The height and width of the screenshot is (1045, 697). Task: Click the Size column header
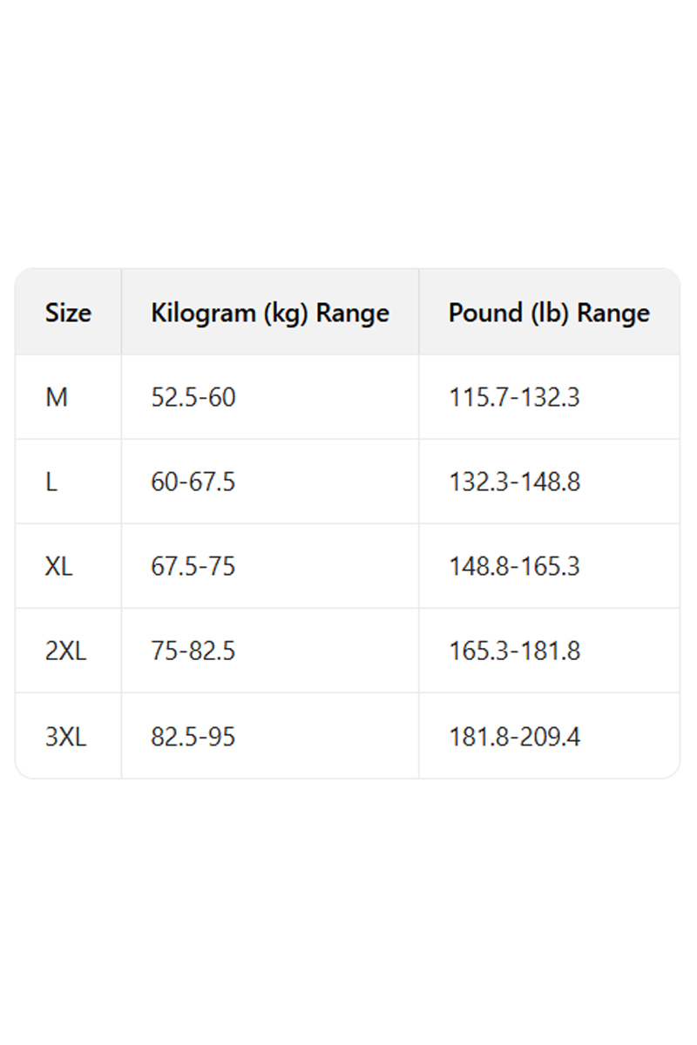pyautogui.click(x=68, y=313)
